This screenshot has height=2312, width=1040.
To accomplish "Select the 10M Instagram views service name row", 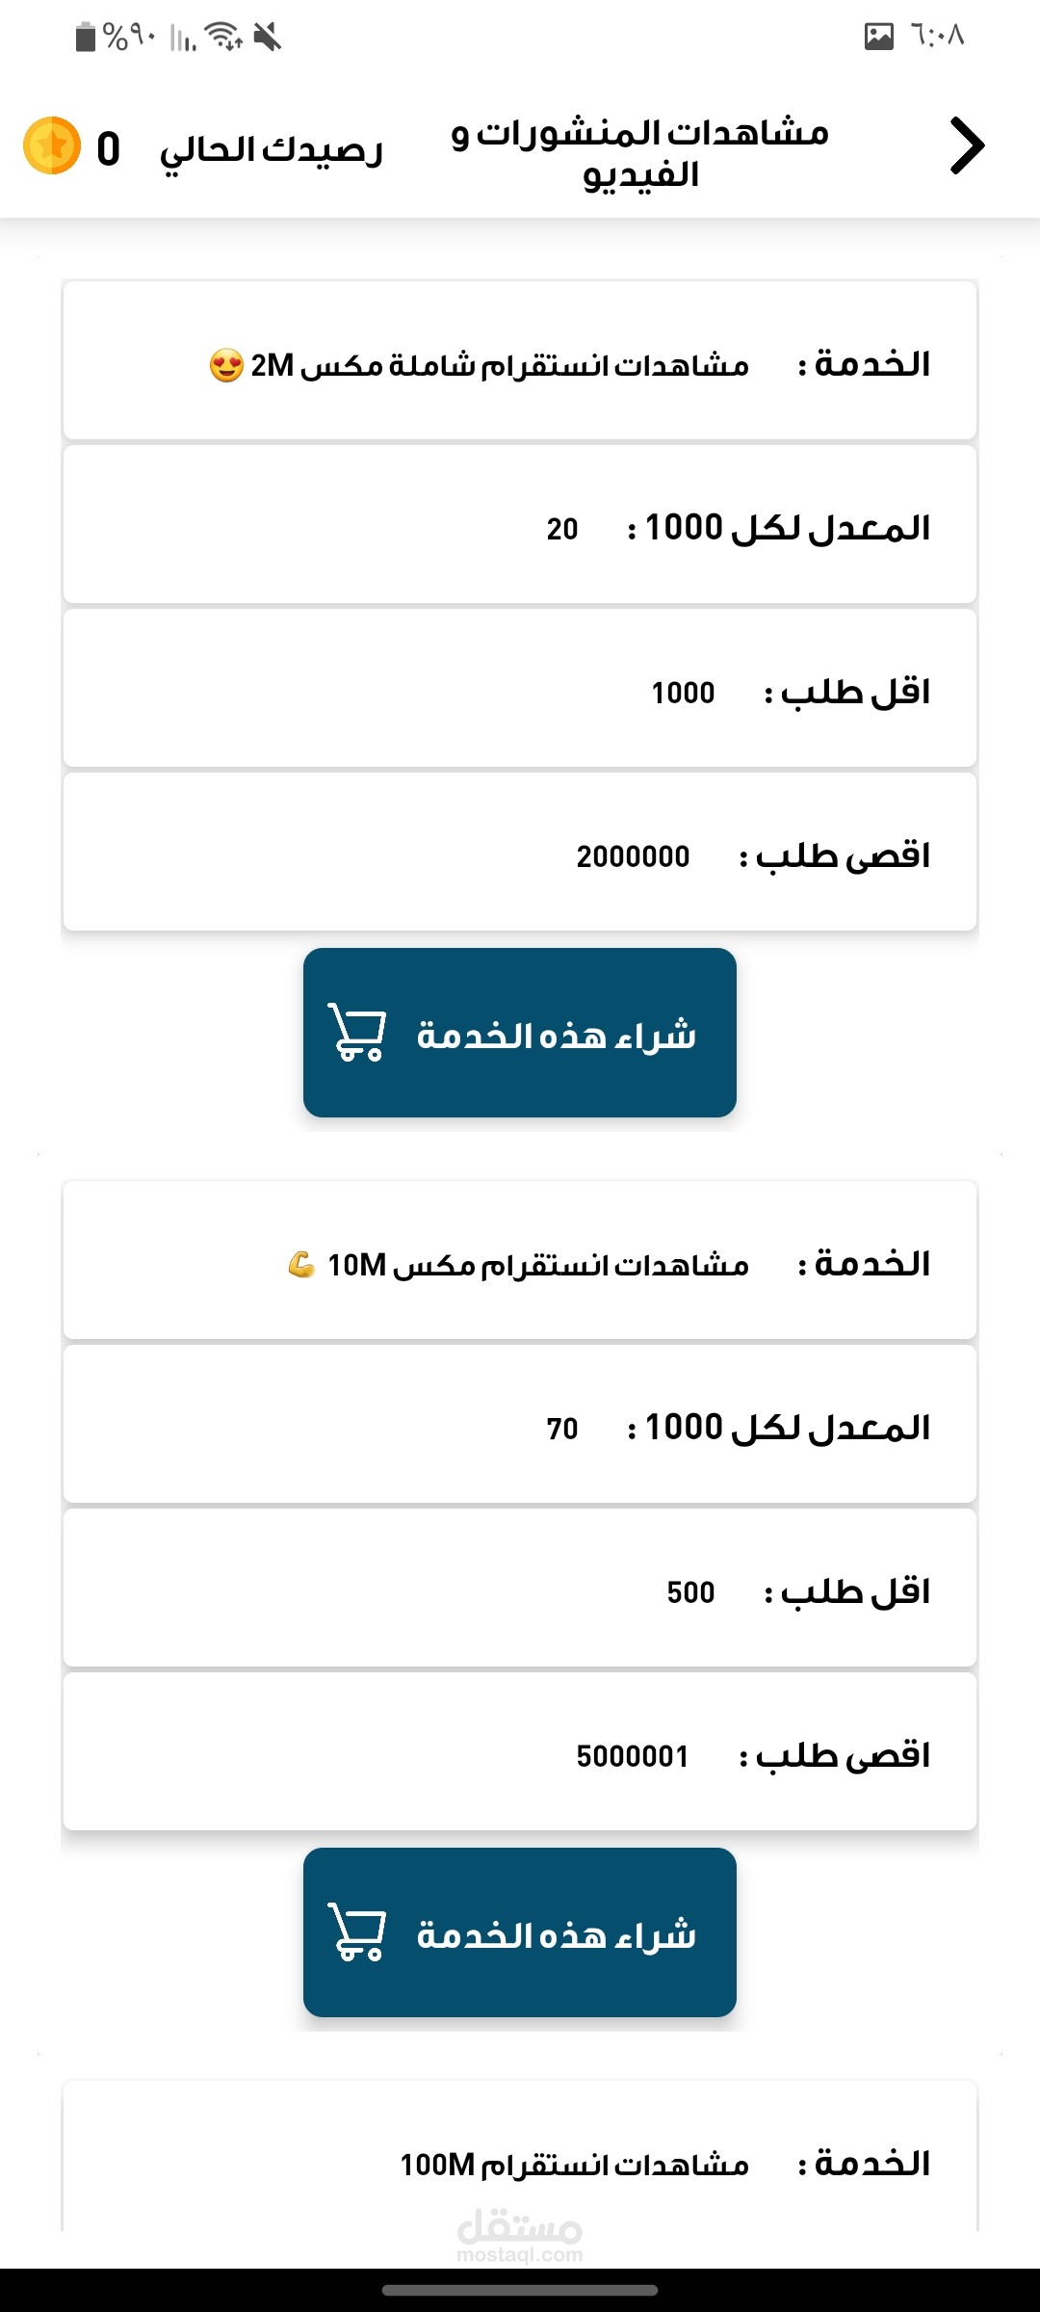I will click(x=520, y=1261).
